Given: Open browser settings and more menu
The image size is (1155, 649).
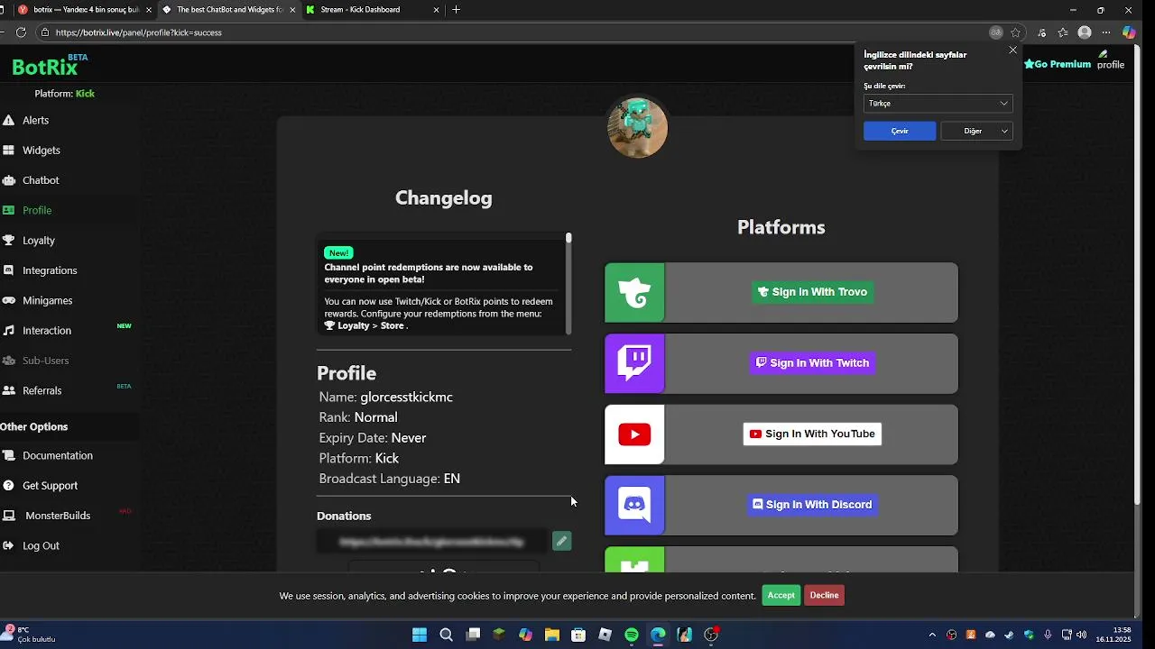Looking at the screenshot, I should point(1106,32).
